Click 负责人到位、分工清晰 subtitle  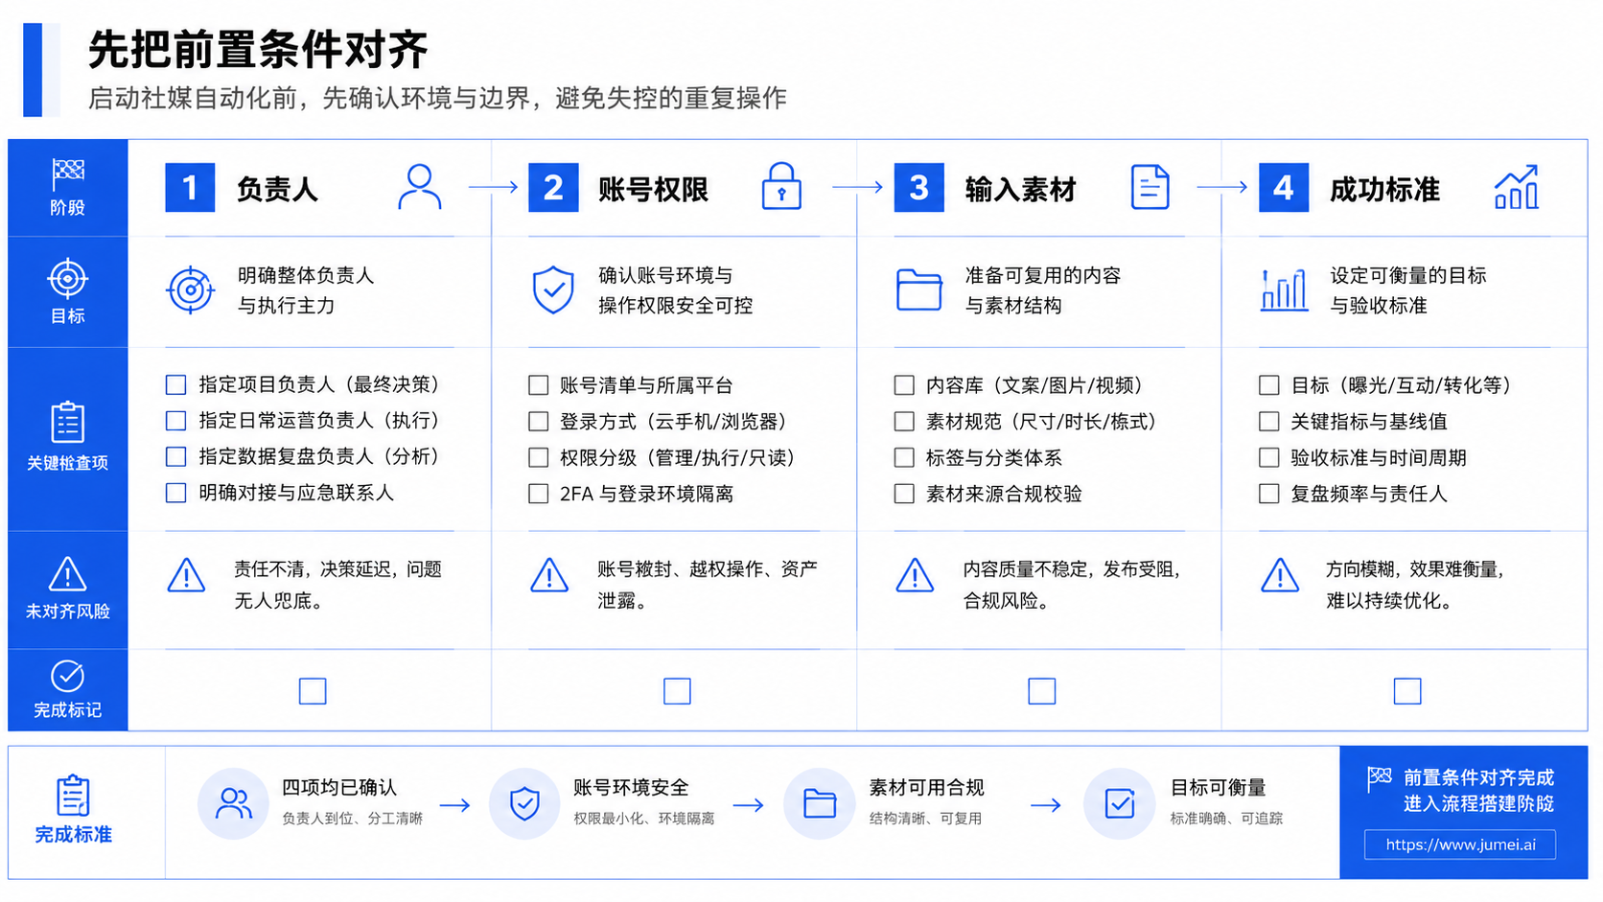(x=352, y=819)
